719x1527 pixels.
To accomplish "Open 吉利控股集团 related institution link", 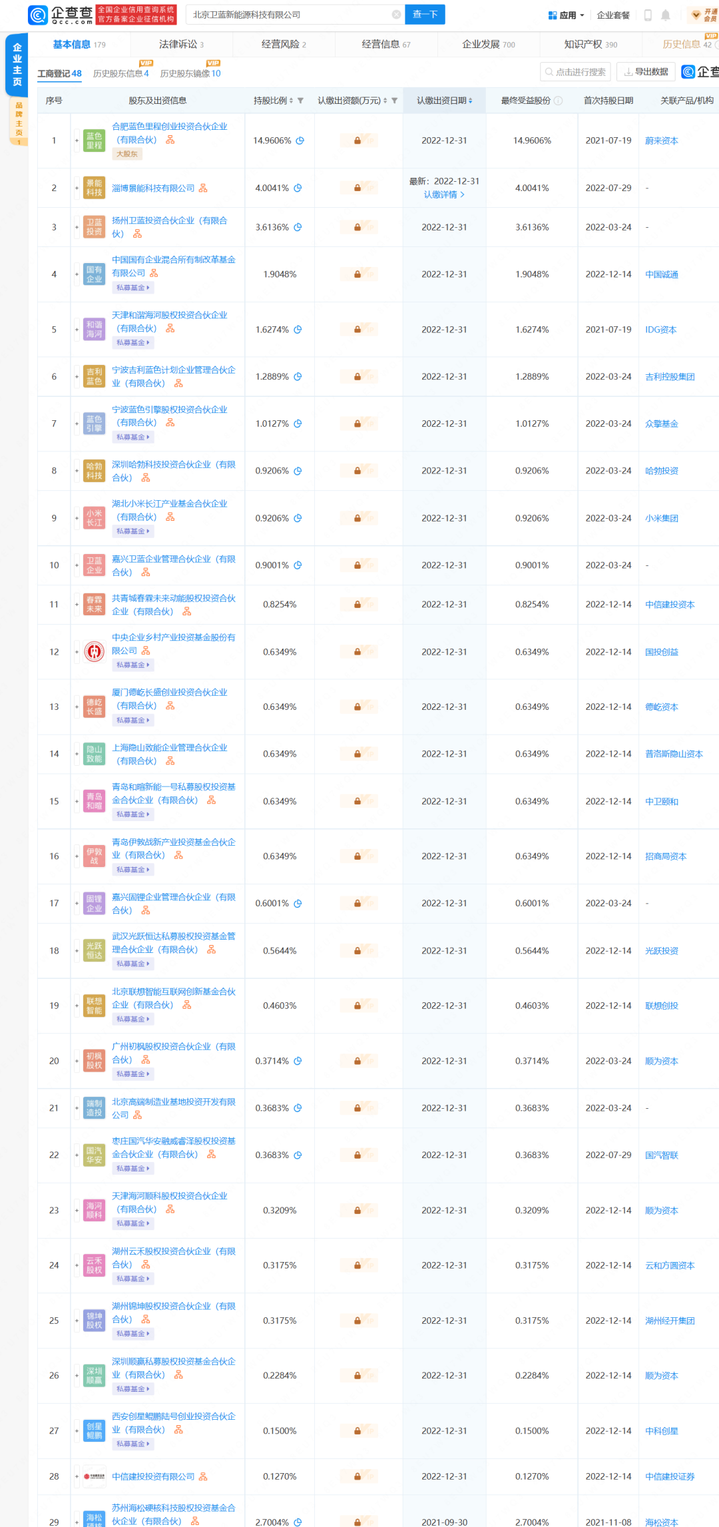I will pos(670,377).
